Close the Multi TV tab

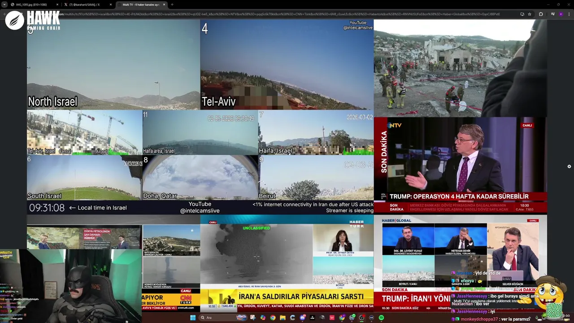coord(164,4)
